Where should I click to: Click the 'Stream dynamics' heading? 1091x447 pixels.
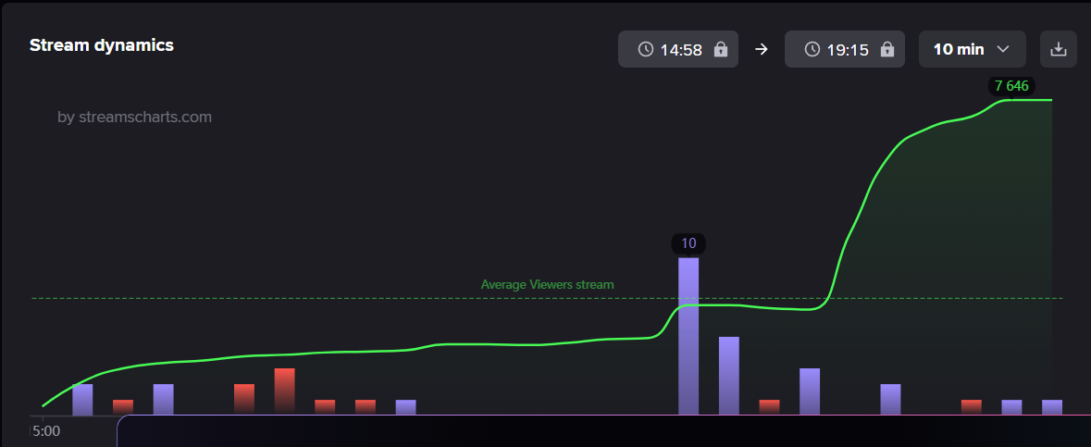tap(102, 45)
